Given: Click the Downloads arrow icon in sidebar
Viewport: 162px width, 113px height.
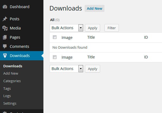Looking at the screenshot, I should (x=5, y=56).
